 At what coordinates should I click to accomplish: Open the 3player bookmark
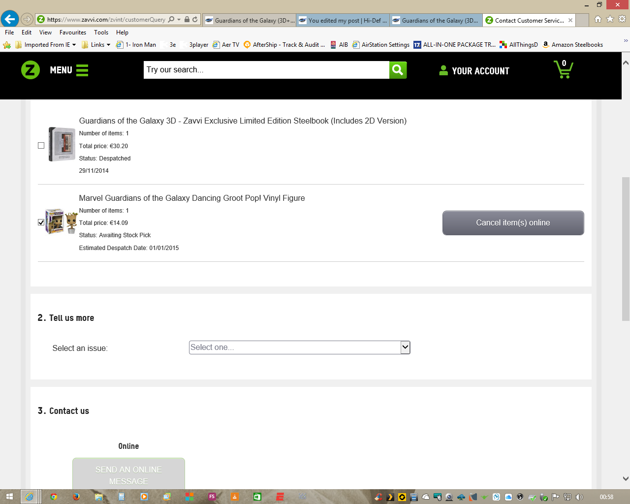tap(194, 45)
